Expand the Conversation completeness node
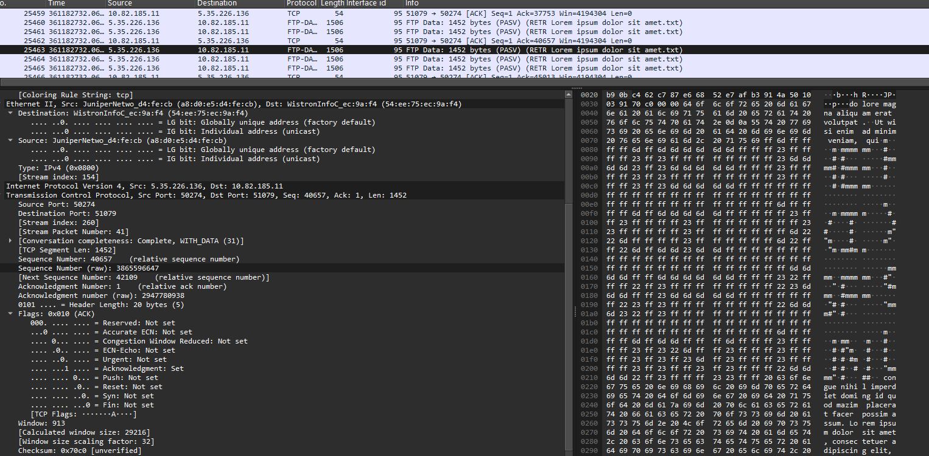 tap(11, 241)
